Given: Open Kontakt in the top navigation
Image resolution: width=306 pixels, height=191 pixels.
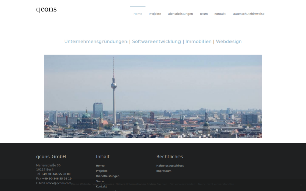Looking at the screenshot, I should [220, 14].
